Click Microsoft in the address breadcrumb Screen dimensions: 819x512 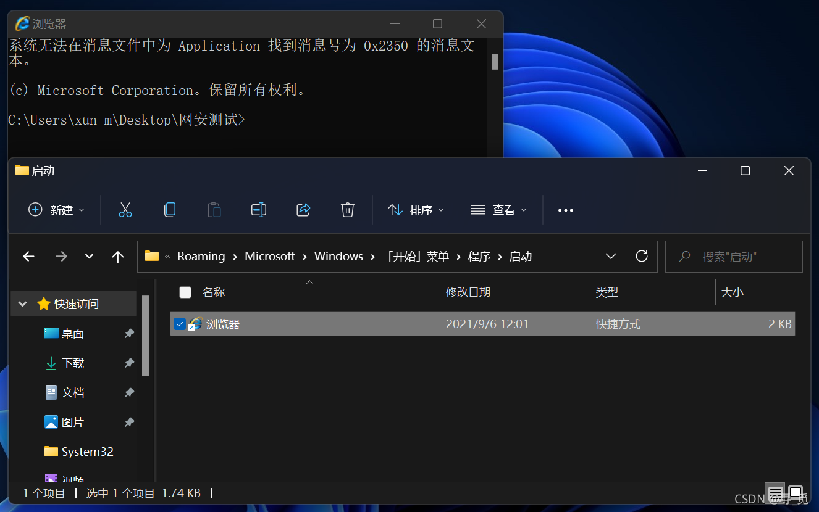pos(270,257)
